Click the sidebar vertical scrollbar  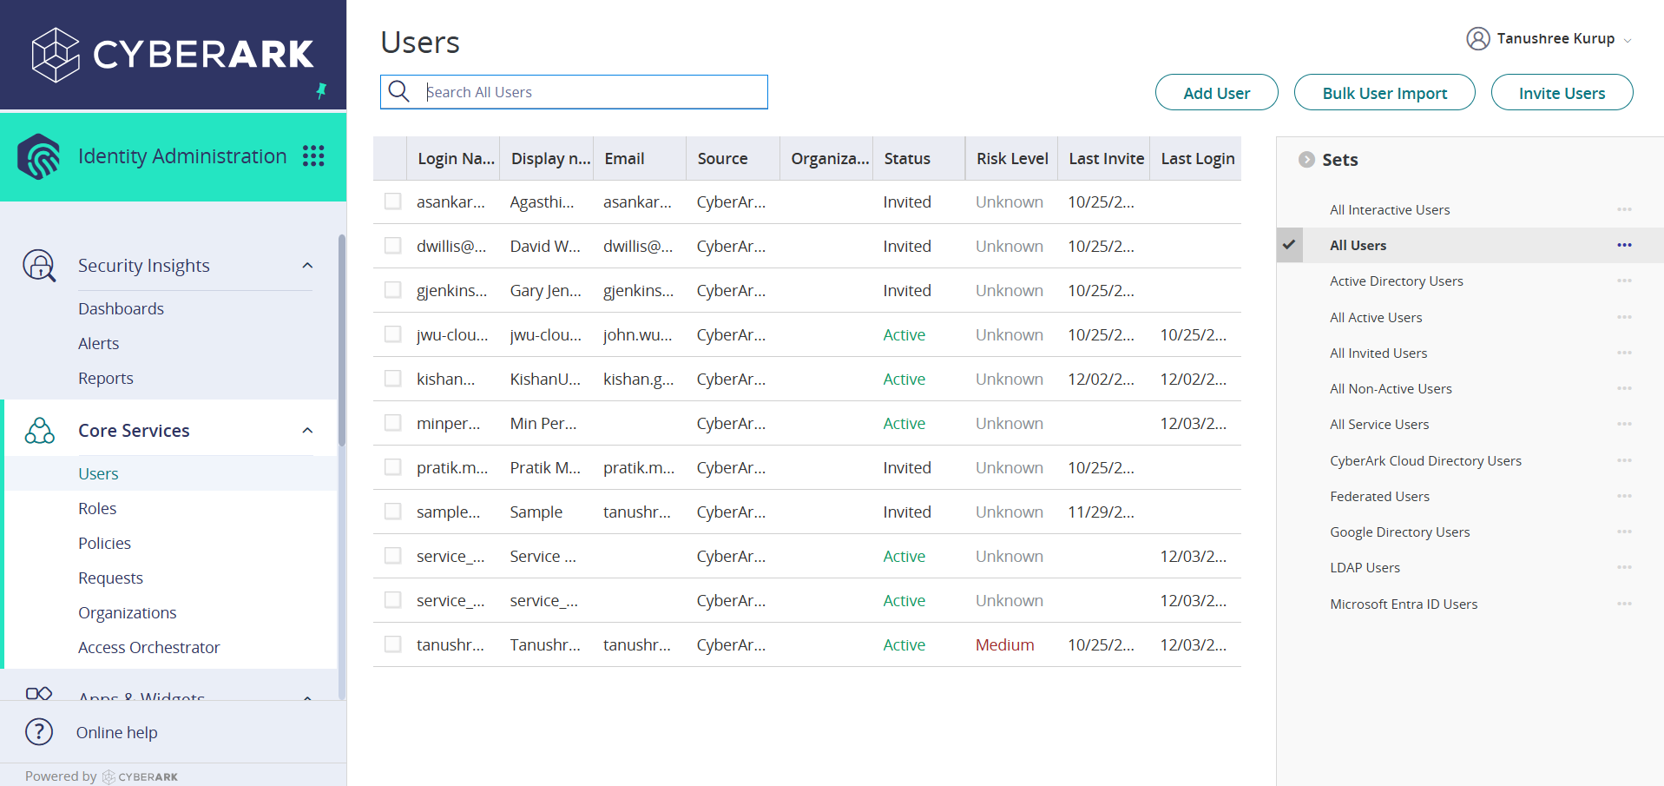click(x=342, y=340)
